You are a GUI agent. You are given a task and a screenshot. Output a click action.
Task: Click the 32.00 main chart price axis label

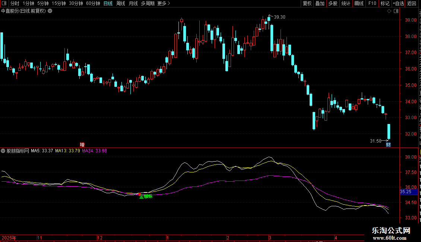pyautogui.click(x=411, y=134)
